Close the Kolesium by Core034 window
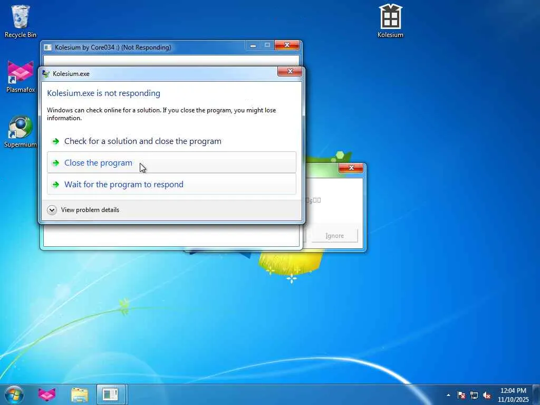540x405 pixels. 287,45
